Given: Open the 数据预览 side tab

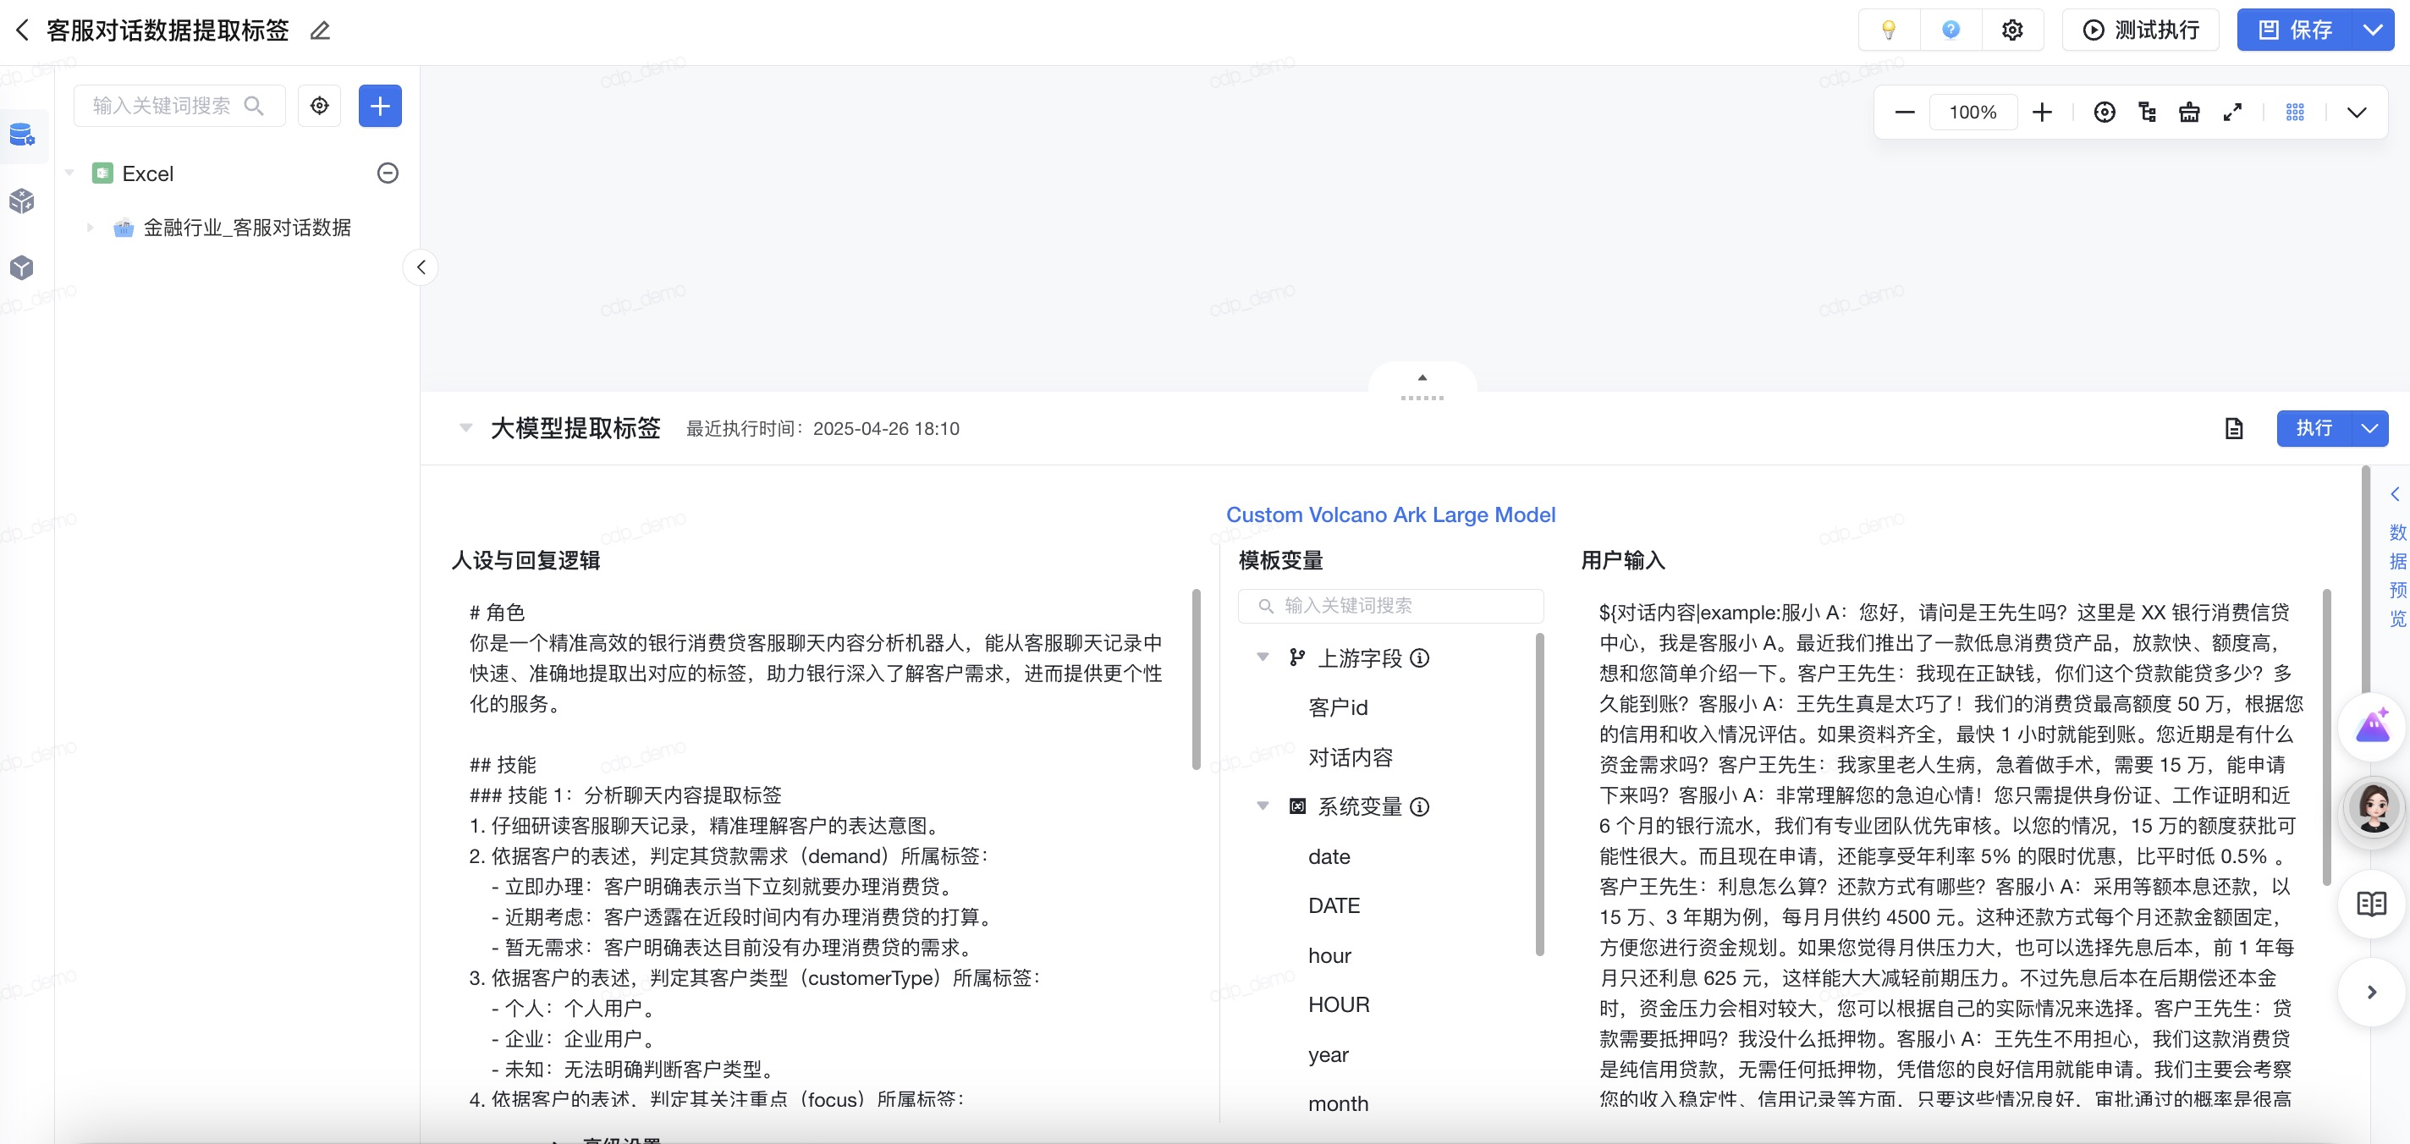Looking at the screenshot, I should tap(2396, 574).
